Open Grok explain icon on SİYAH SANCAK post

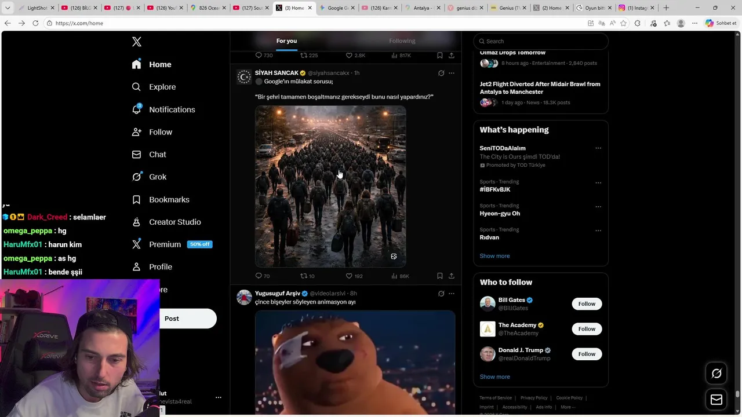pos(441,73)
